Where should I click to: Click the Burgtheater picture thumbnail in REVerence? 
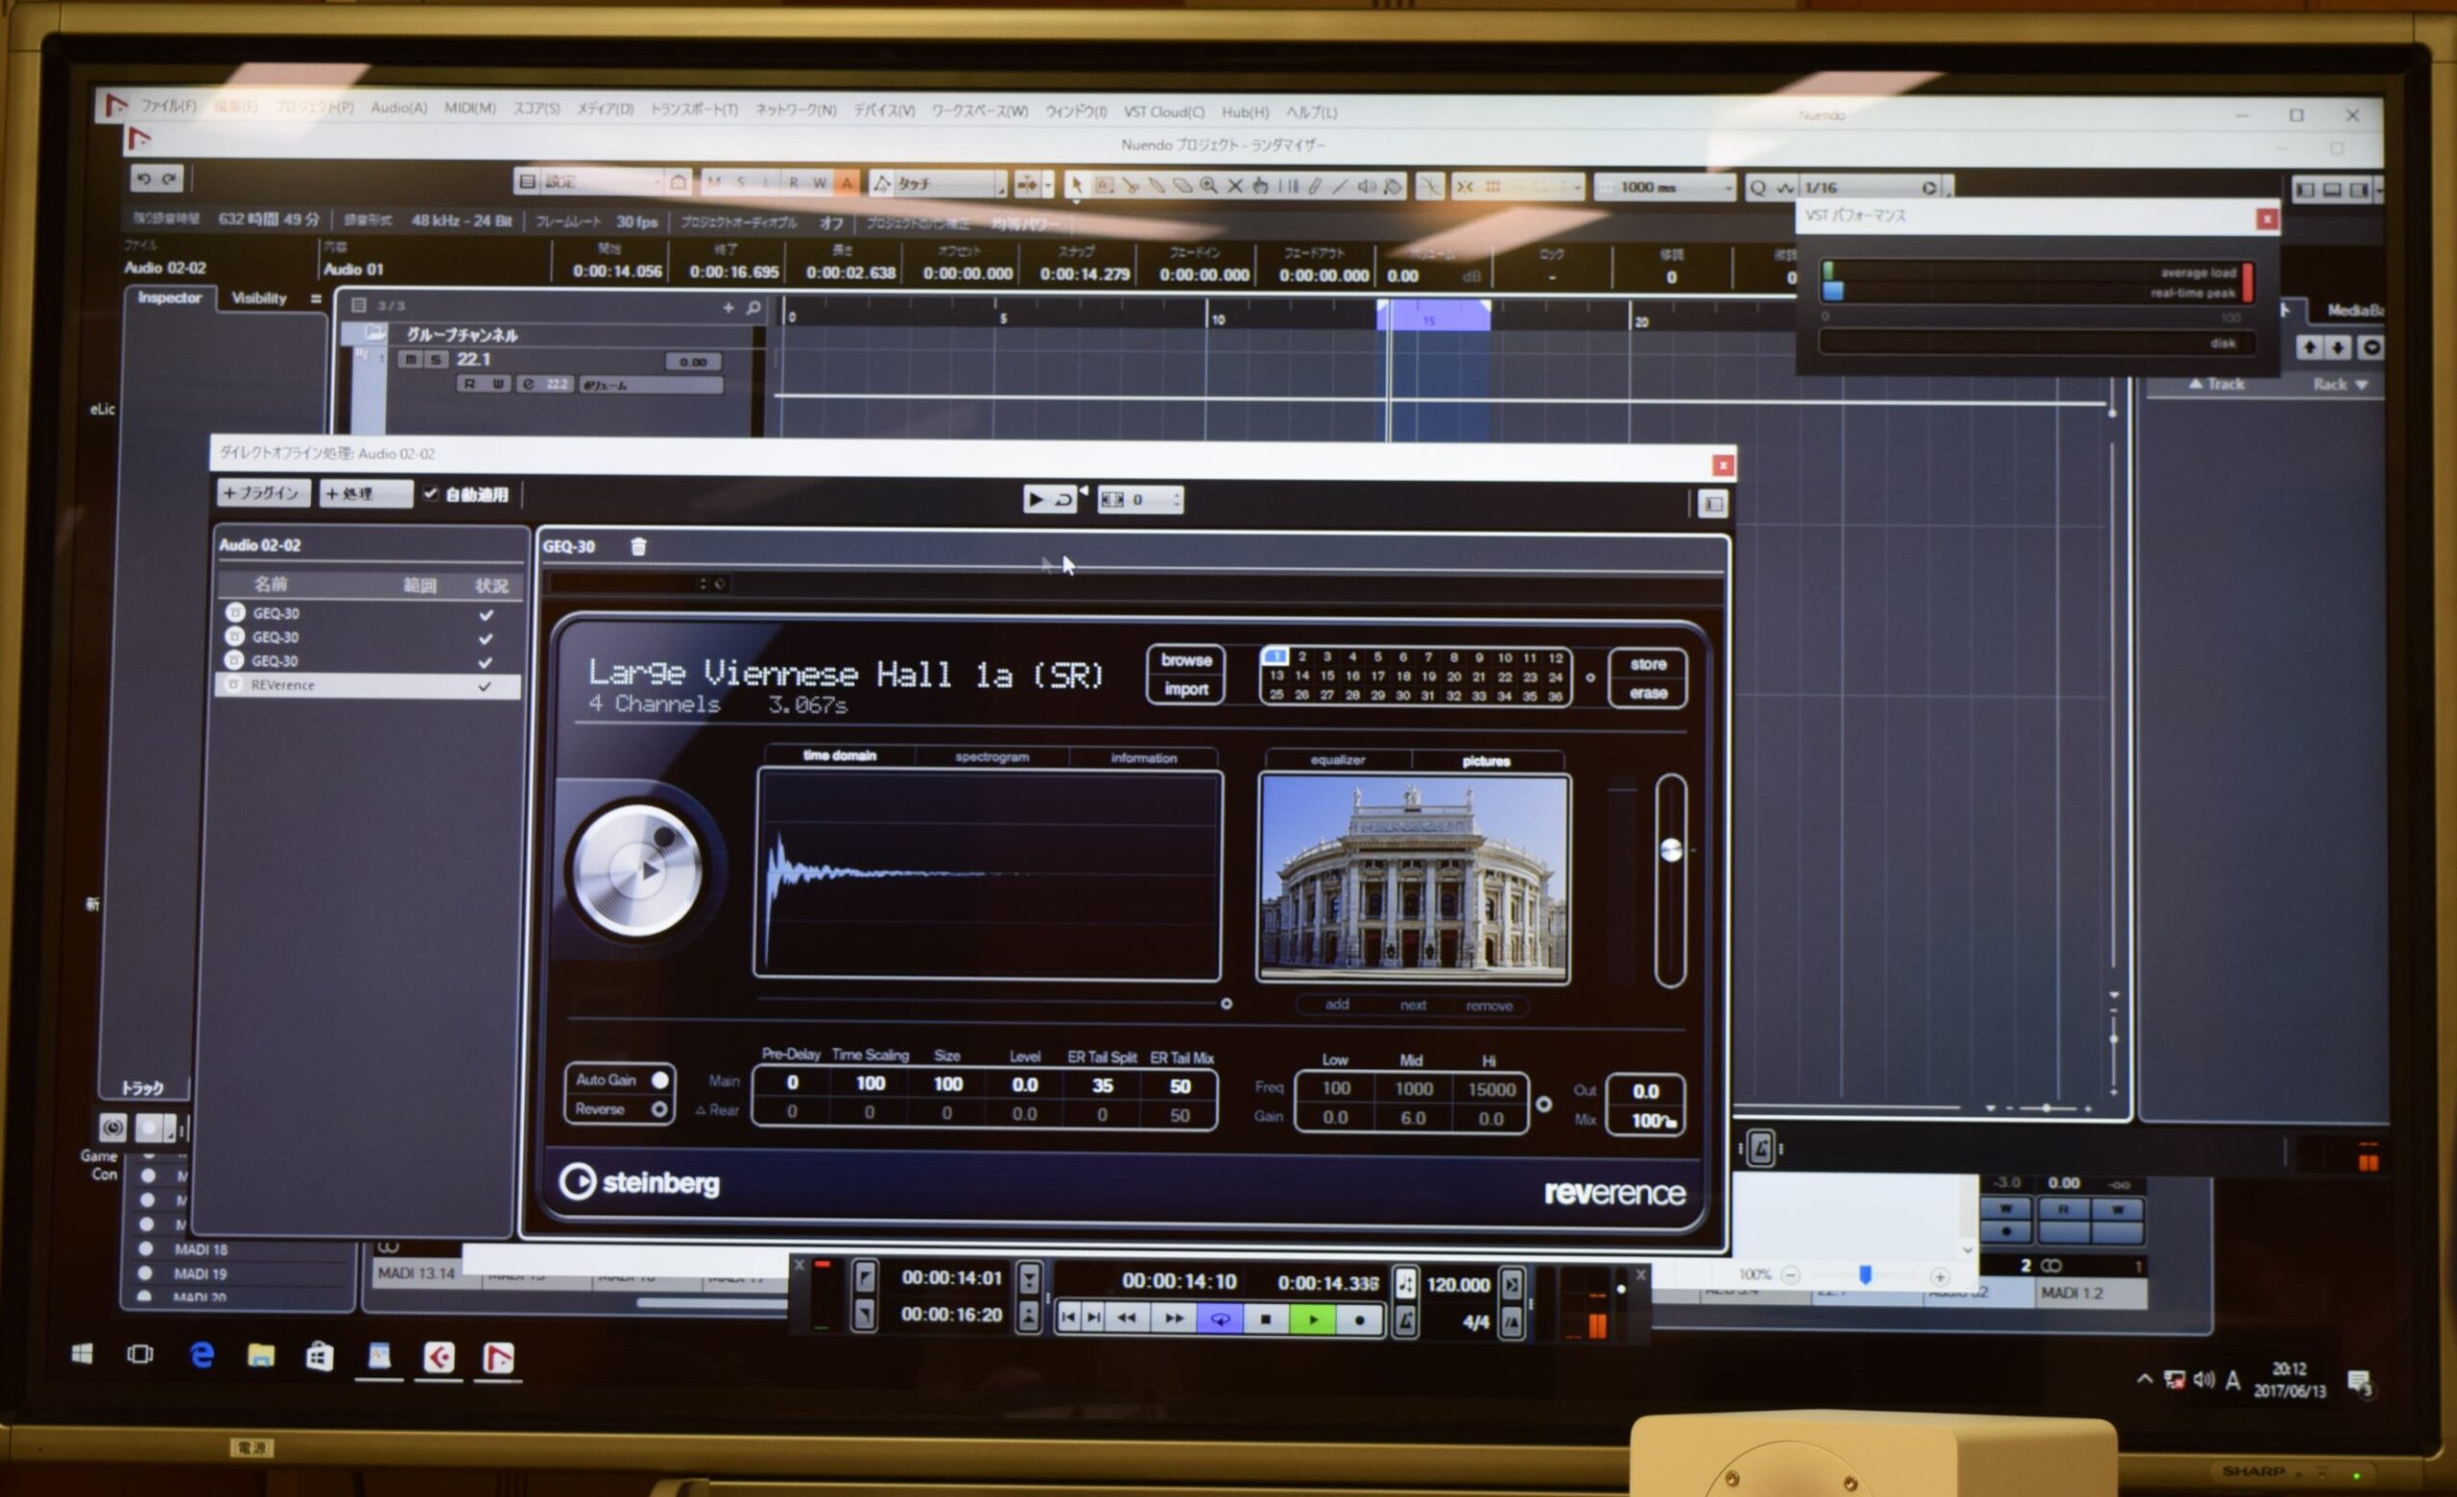tap(1413, 878)
